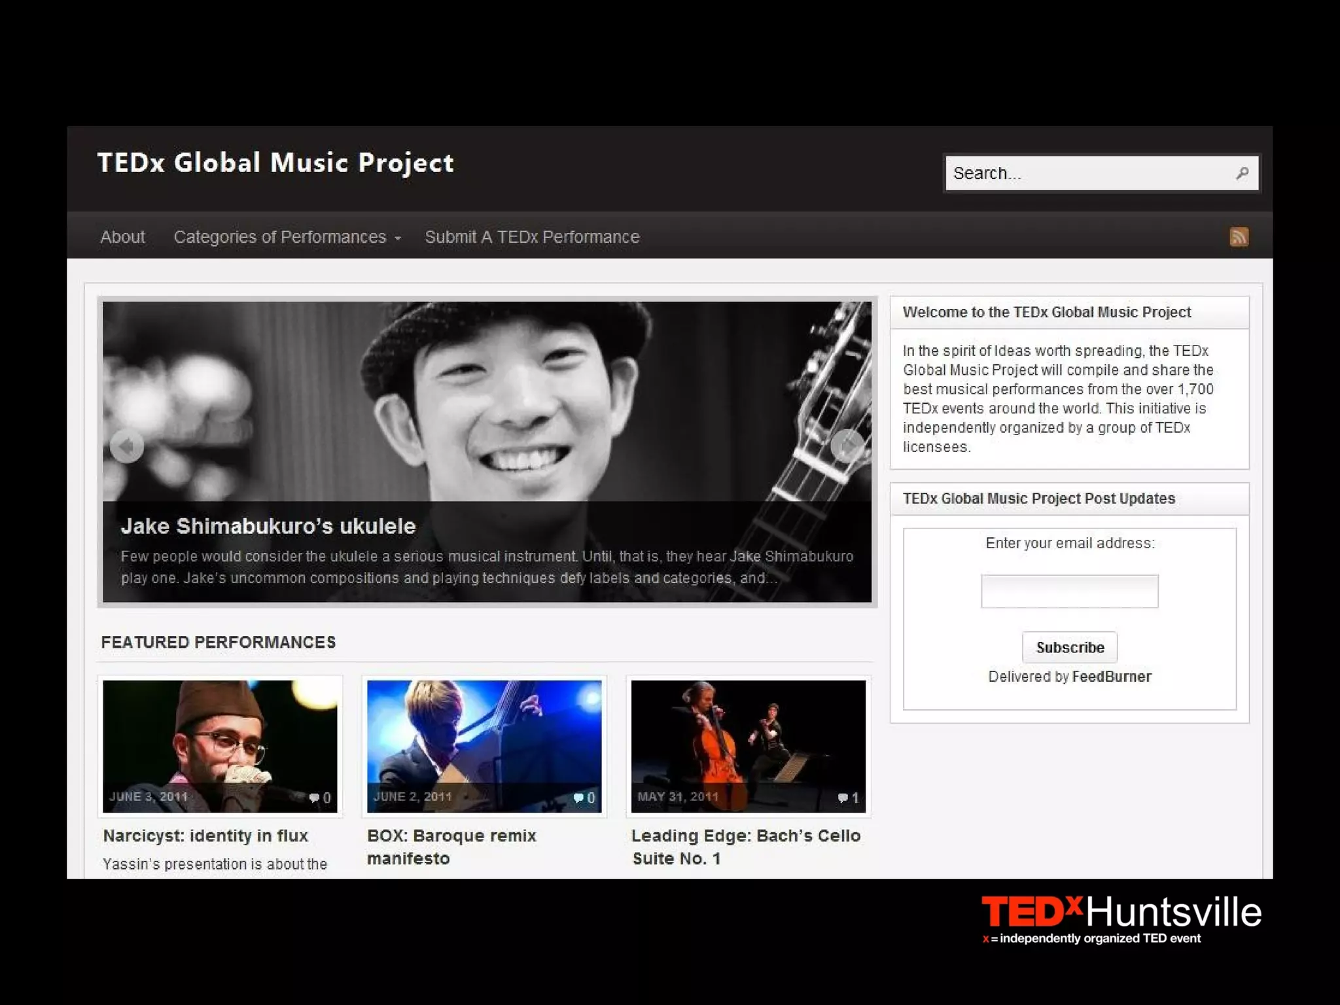Open the orange RSS feed icon
1340x1005 pixels.
(1239, 236)
